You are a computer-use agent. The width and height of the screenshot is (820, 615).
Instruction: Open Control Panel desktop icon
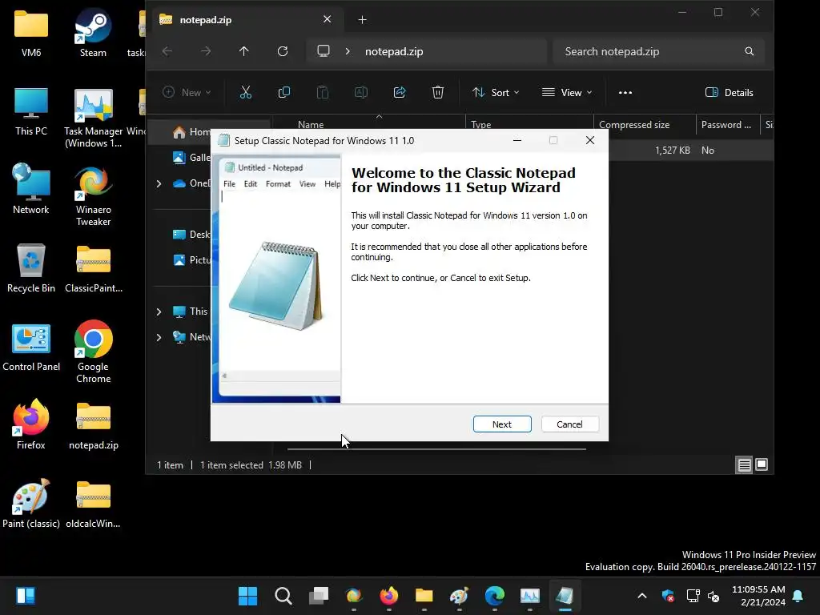tap(31, 347)
